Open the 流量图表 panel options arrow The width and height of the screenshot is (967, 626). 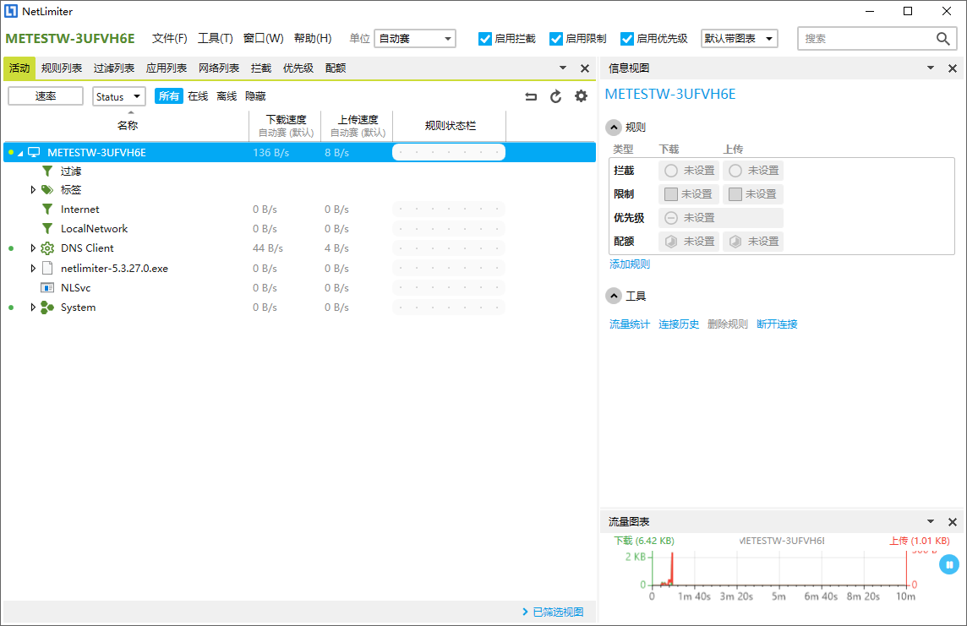(x=930, y=521)
